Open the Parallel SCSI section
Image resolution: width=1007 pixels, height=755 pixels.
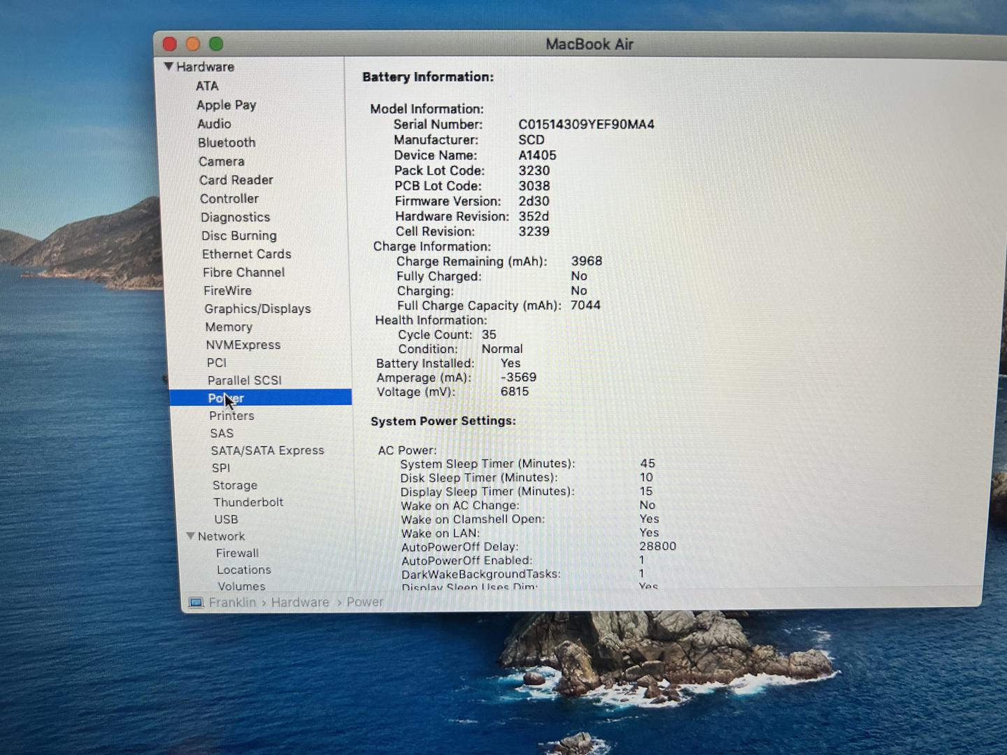[x=245, y=380]
